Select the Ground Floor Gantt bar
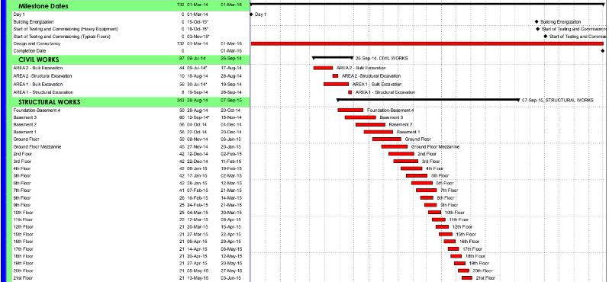 coord(387,139)
